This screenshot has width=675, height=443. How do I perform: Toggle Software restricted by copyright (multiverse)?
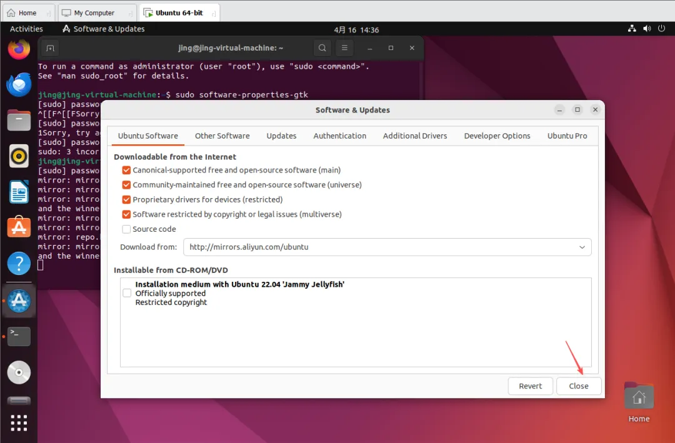point(126,214)
